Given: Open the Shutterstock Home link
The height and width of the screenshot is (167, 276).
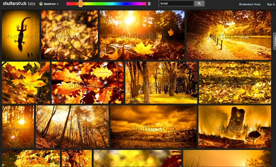Looking at the screenshot, I should pyautogui.click(x=250, y=4).
